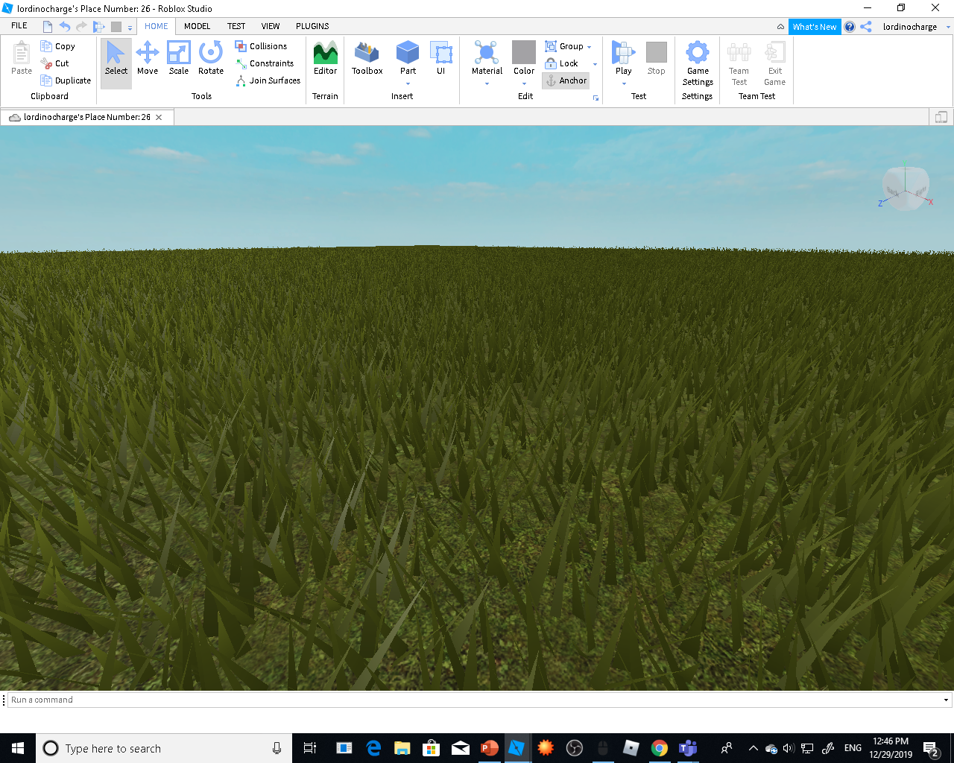Click the Join Surfaces tool

[x=268, y=80]
